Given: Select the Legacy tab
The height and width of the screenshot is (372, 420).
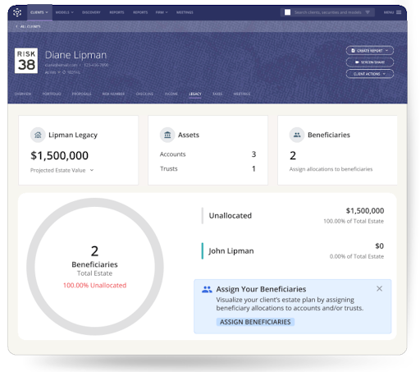Looking at the screenshot, I should click(x=195, y=94).
